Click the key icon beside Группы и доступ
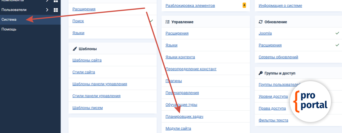The width and height of the screenshot is (342, 133). tap(261, 73)
